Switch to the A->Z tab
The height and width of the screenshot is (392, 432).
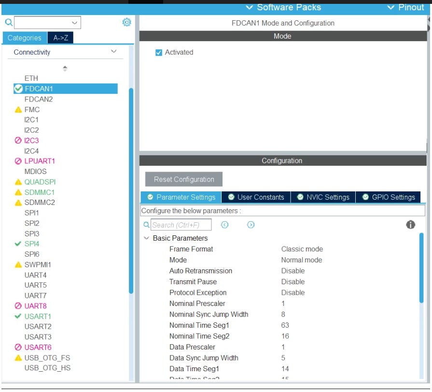point(61,38)
